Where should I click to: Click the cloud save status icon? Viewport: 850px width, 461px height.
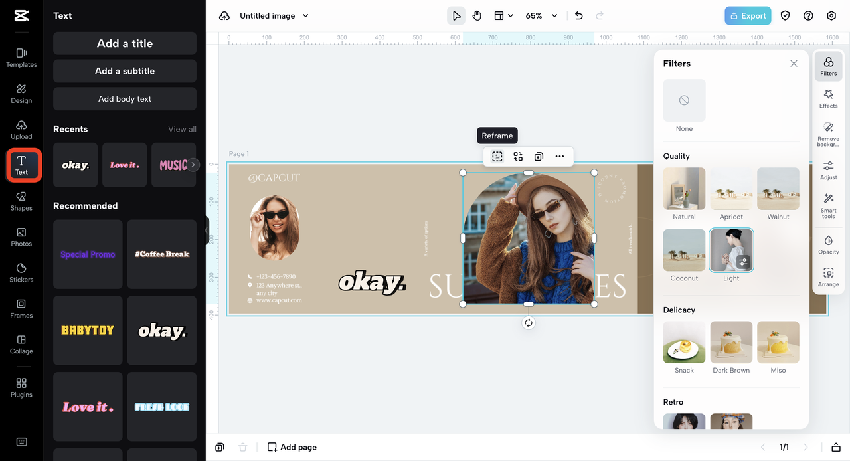tap(224, 16)
